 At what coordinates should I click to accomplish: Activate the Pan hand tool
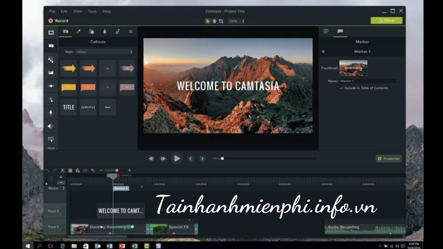214,21
